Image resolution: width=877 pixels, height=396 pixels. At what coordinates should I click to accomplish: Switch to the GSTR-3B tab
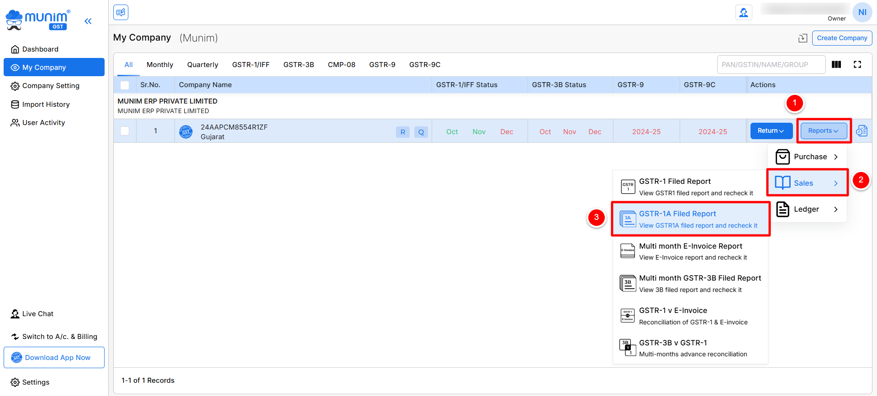pos(298,65)
